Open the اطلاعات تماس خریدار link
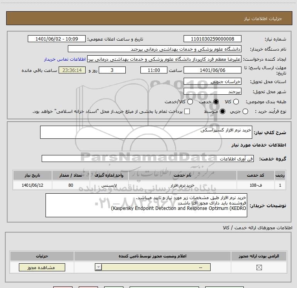 [65, 59]
